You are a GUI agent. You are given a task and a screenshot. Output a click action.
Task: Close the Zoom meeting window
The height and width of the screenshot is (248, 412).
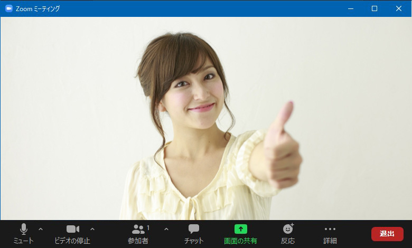pos(399,8)
